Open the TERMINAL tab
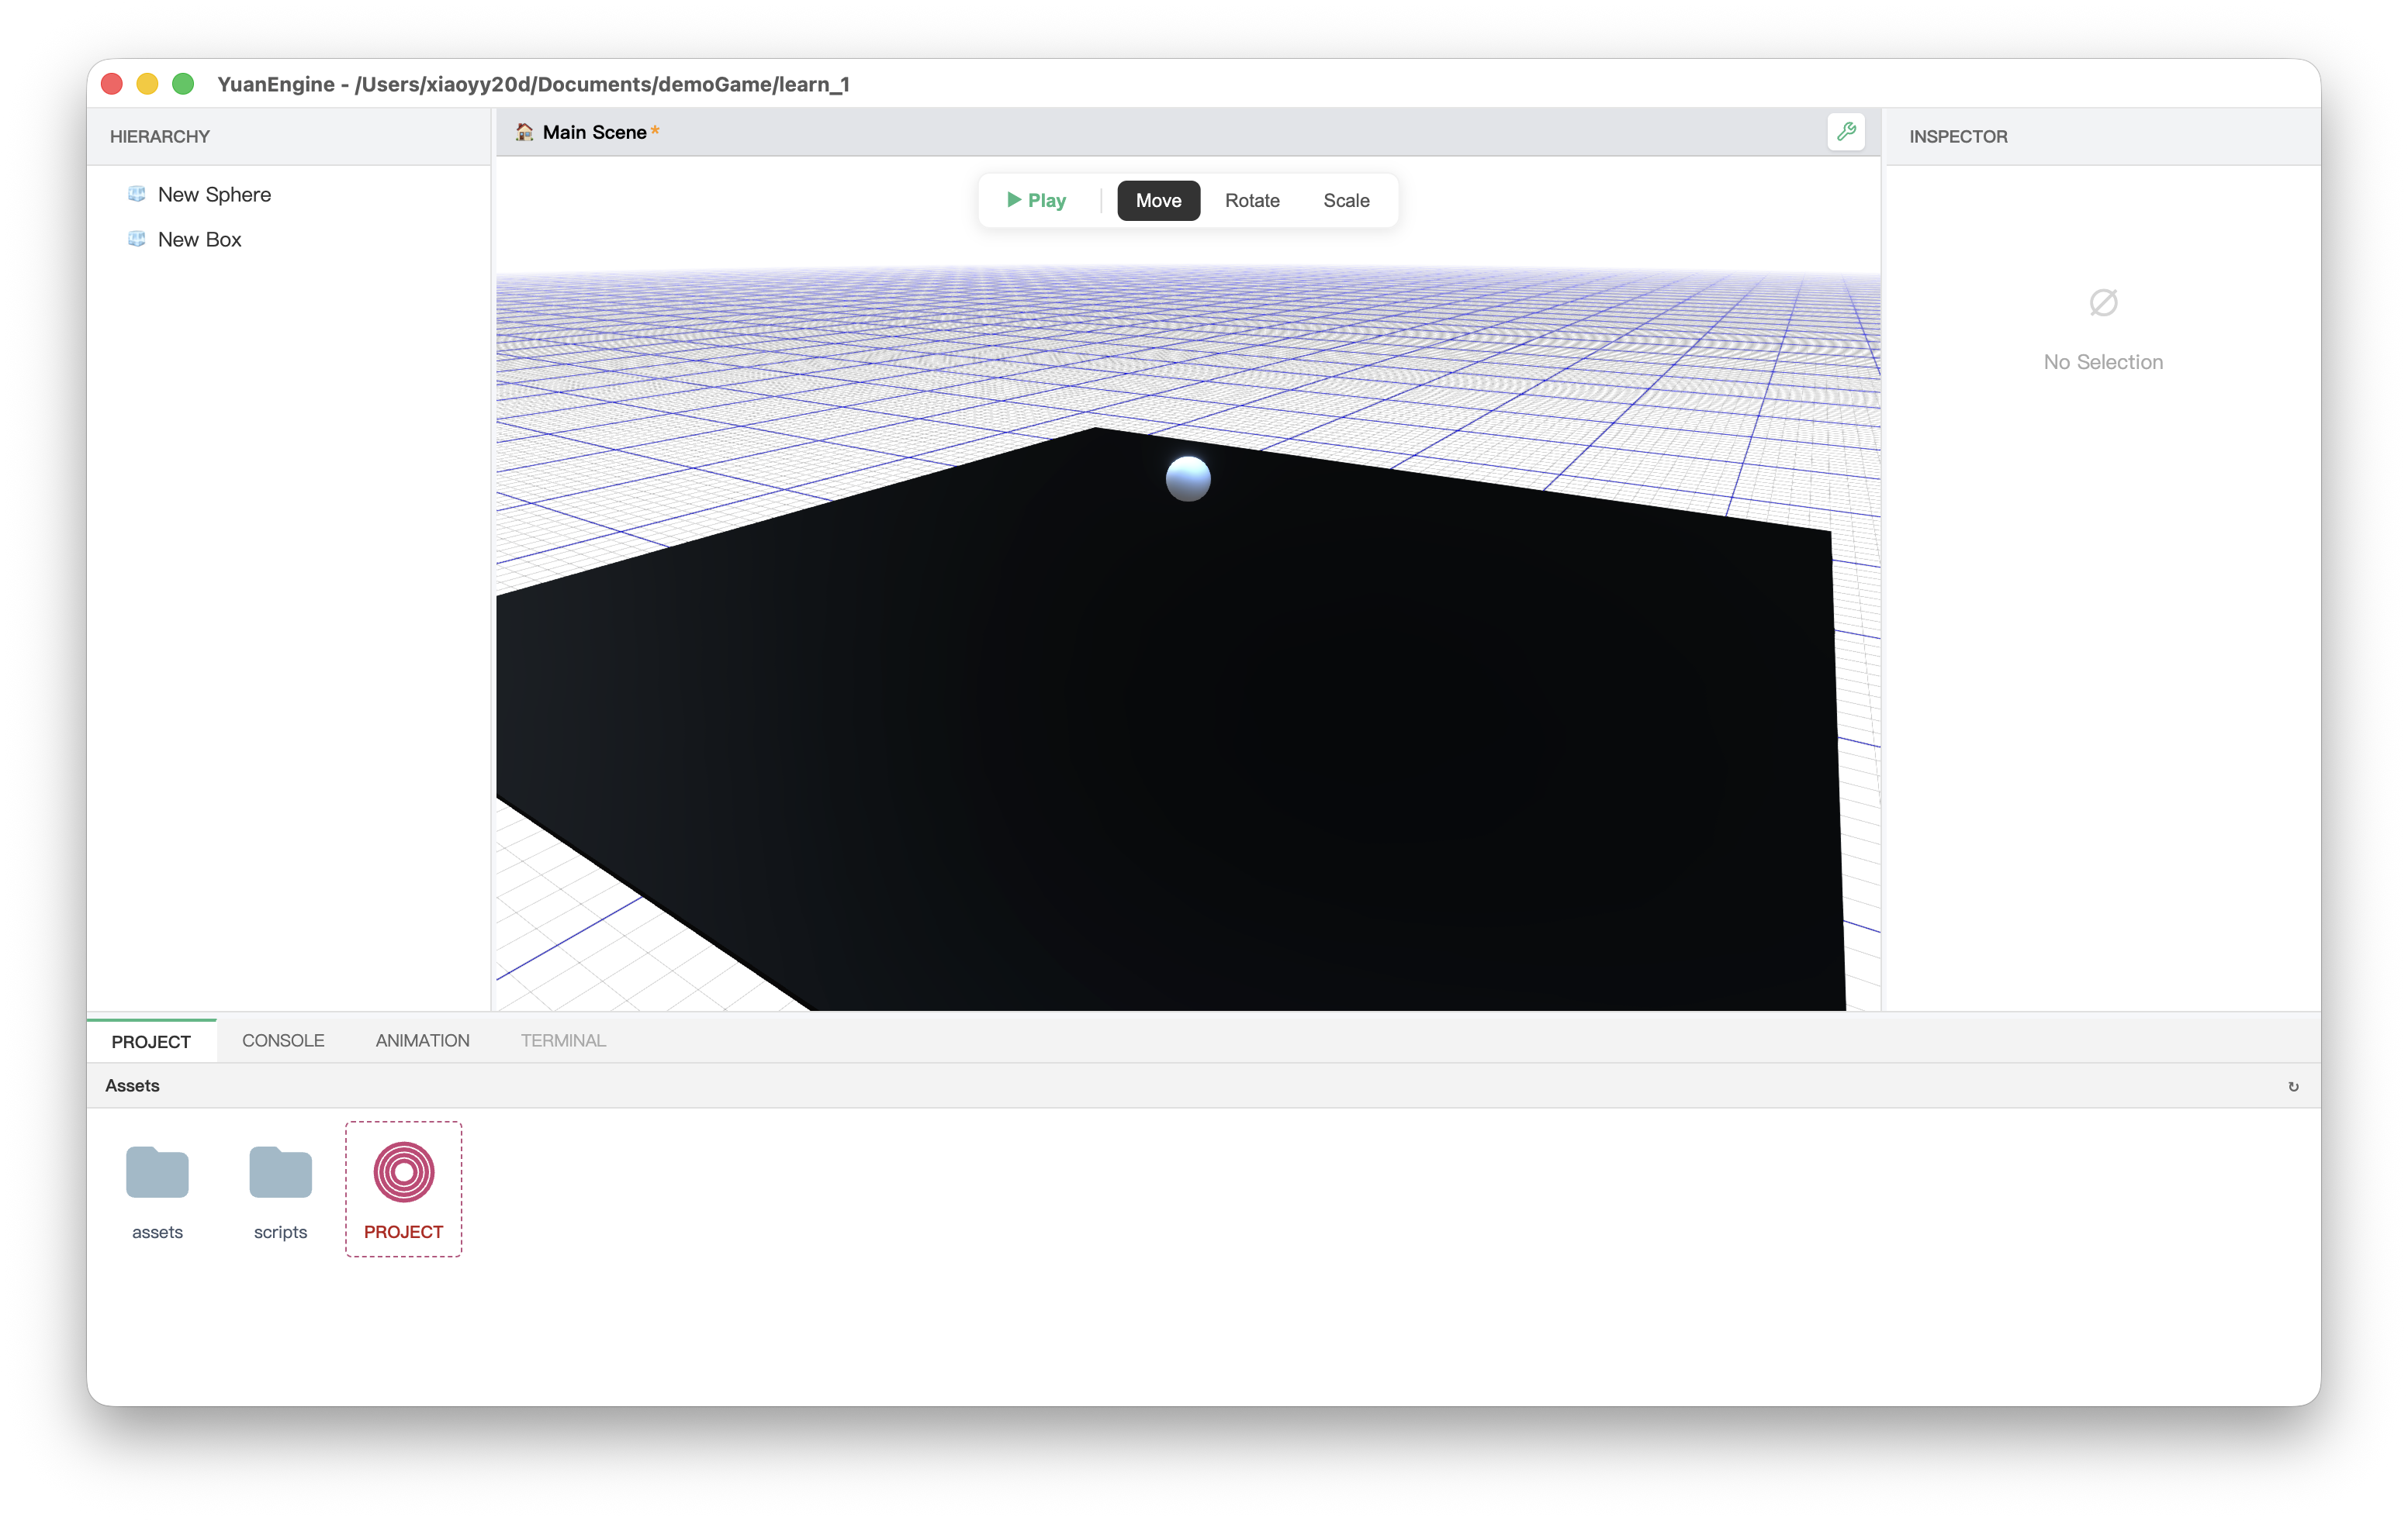 point(563,1040)
